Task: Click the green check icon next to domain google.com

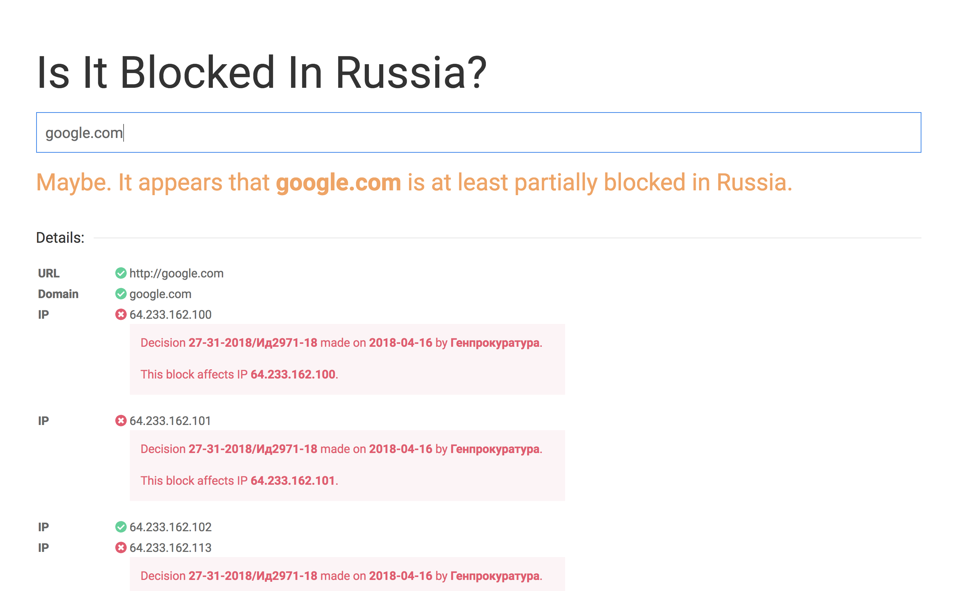Action: tap(121, 294)
